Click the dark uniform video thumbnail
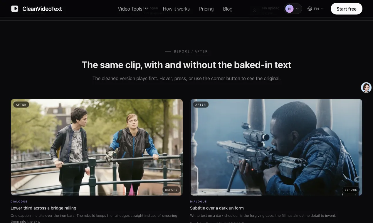The image size is (373, 223). point(276,147)
